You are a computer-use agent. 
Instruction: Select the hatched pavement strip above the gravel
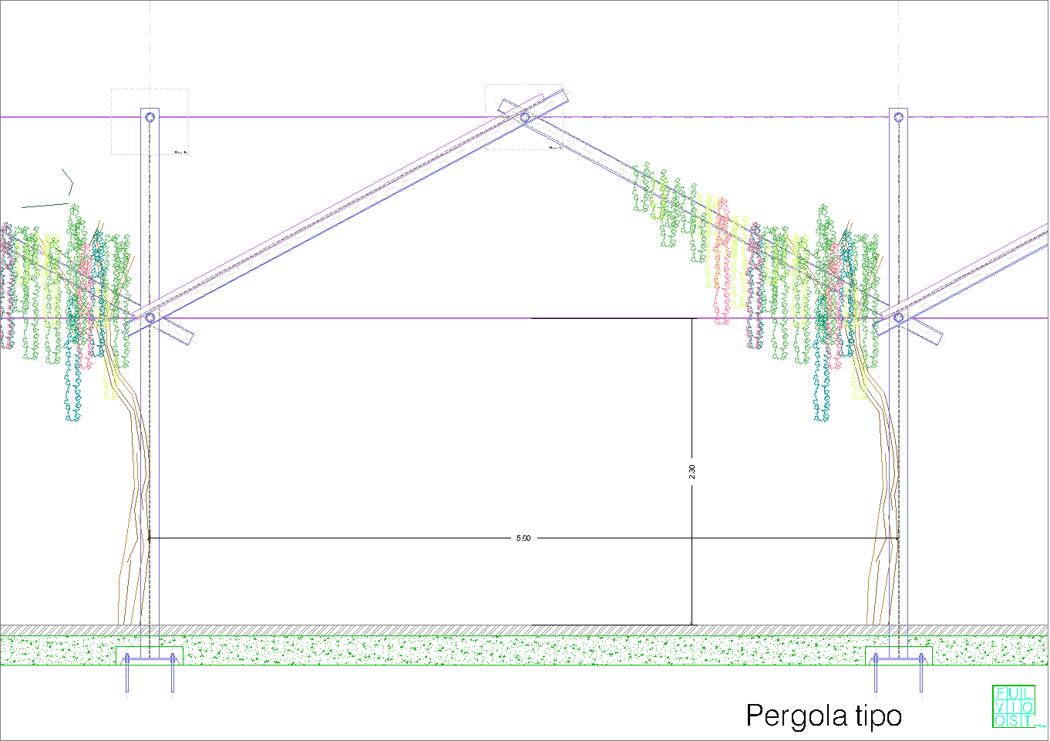[524, 630]
